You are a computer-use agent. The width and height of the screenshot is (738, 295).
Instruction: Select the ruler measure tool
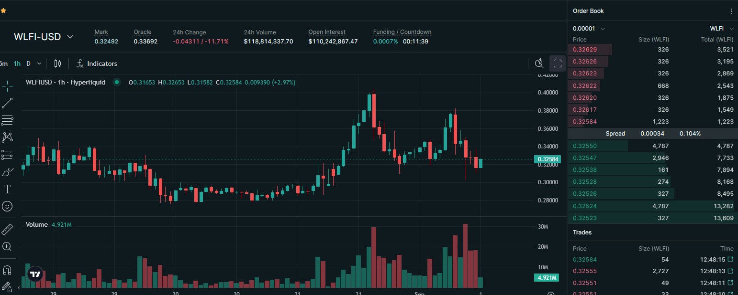7,230
